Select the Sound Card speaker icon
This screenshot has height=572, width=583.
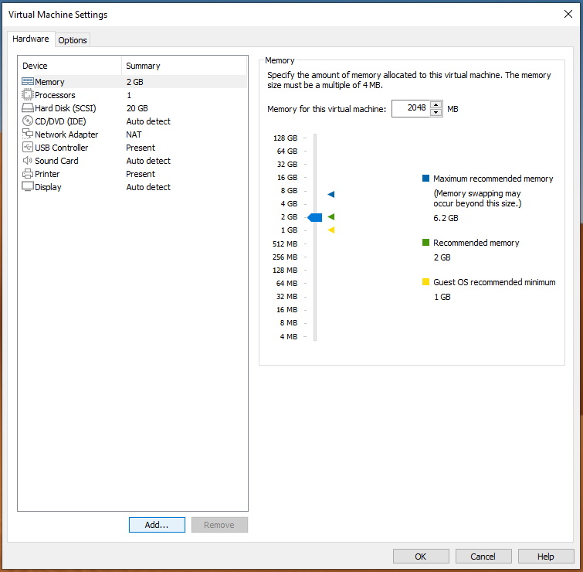point(28,161)
